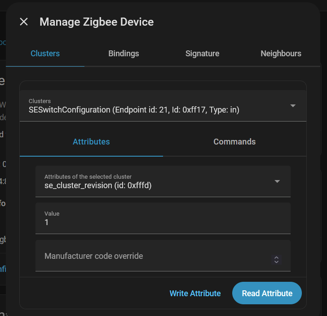This screenshot has width=327, height=316.
Task: Show the Neighbours tab
Action: point(281,54)
